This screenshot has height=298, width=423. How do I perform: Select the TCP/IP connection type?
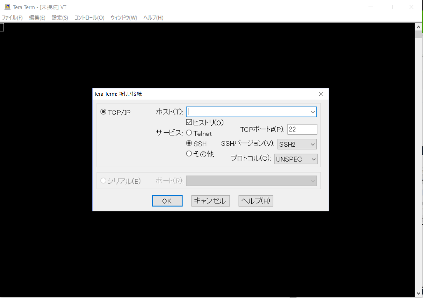(x=103, y=111)
